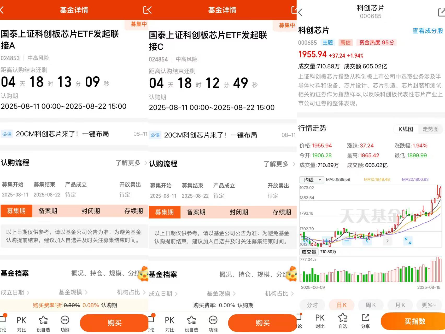Expand 基金规模 on the 联接C fund page
The width and height of the screenshot is (445, 334).
coord(221,293)
